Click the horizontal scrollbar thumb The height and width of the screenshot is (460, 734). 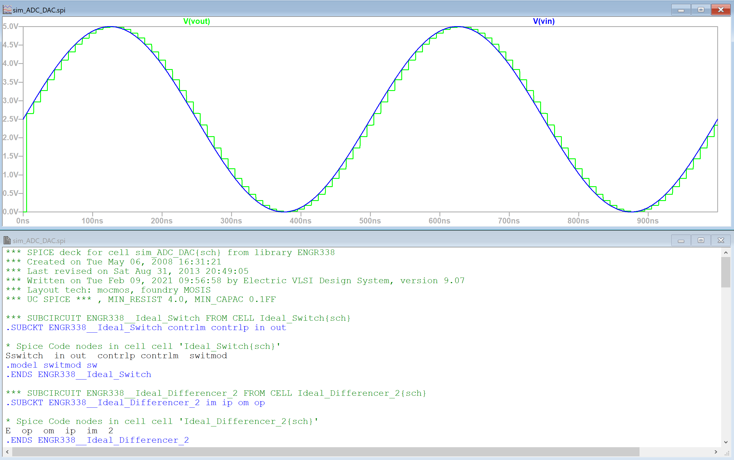pyautogui.click(x=325, y=452)
